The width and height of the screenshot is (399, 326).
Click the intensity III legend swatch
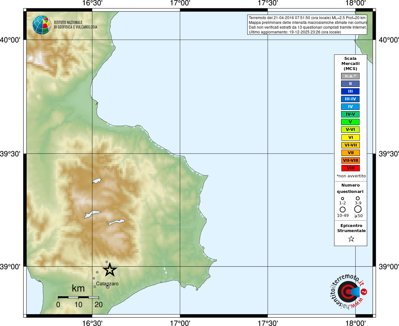350,91
